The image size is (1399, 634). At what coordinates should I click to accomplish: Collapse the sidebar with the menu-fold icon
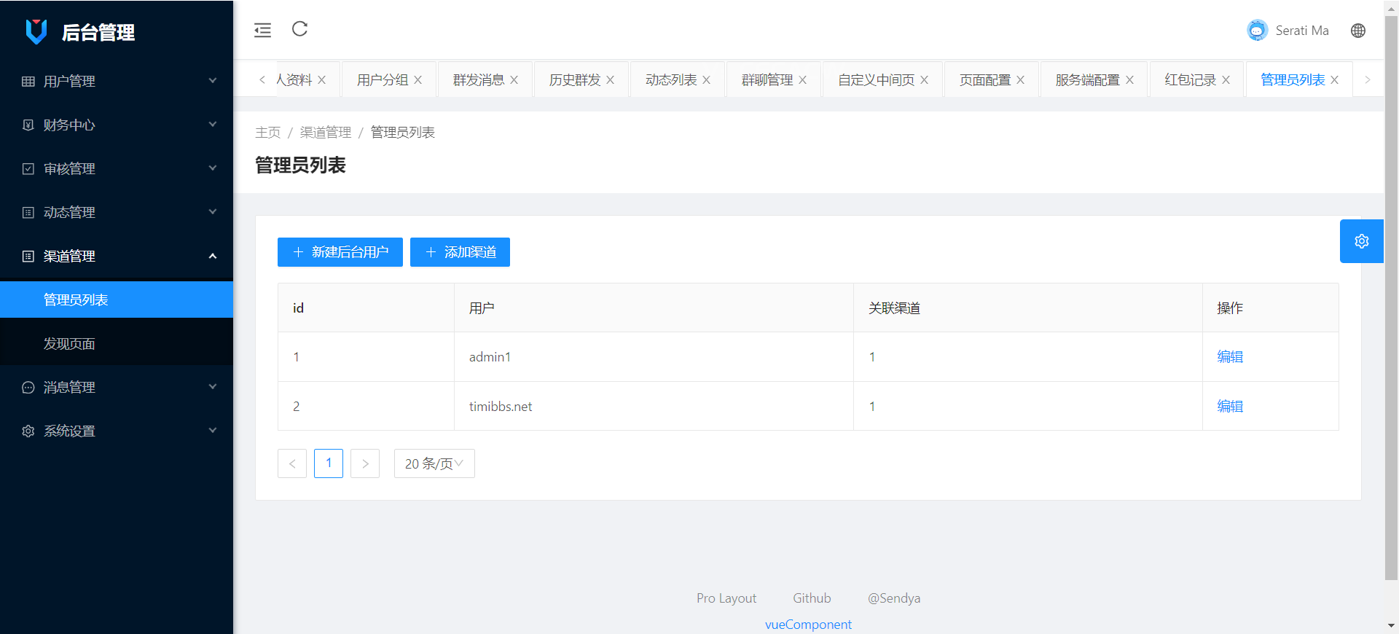262,30
